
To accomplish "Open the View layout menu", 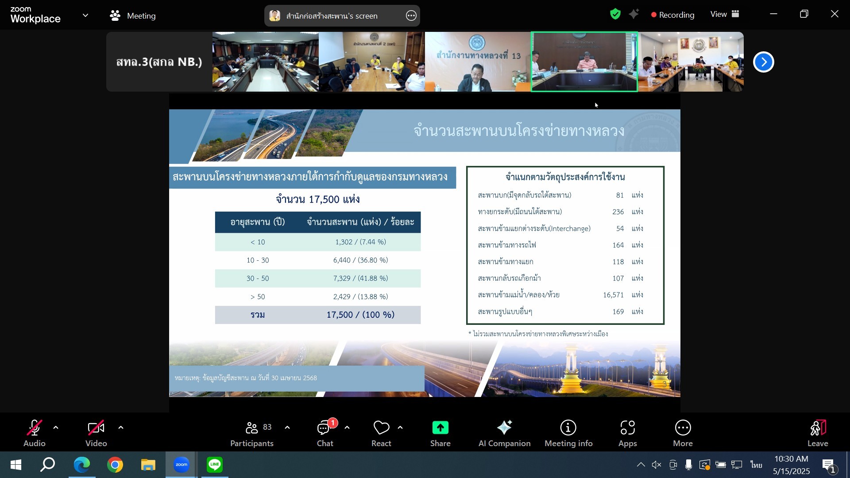I will [x=725, y=15].
